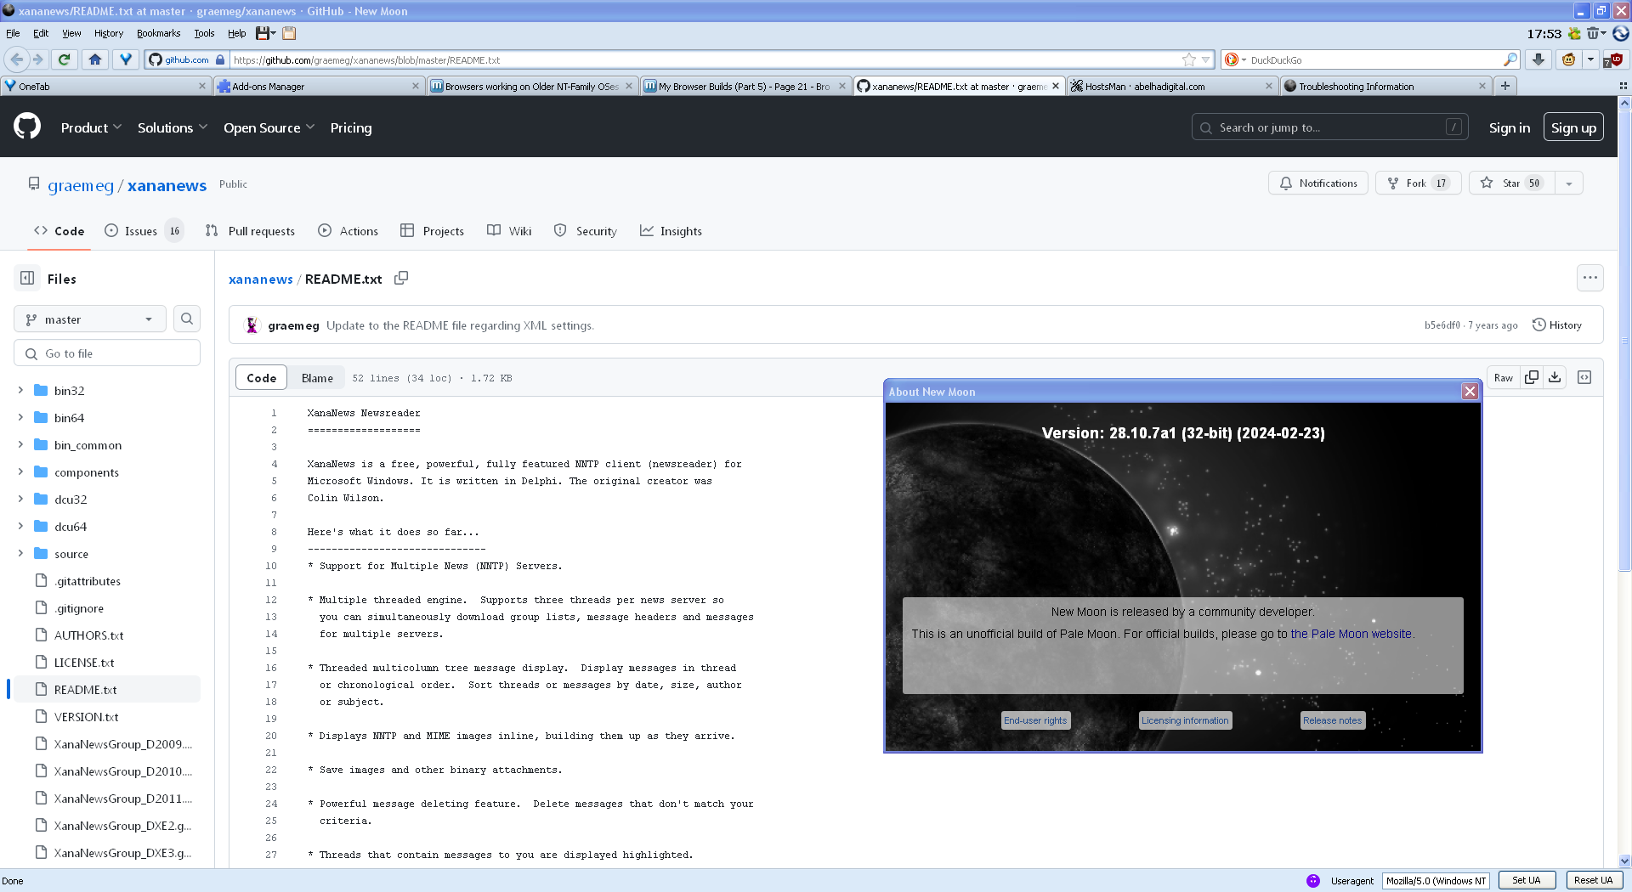Viewport: 1632px width, 892px height.
Task: Open the DuckDuckGo search engine dropdown
Action: (x=1235, y=59)
